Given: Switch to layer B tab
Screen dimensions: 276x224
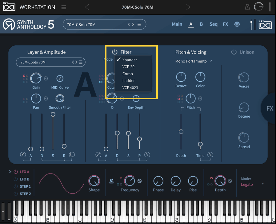Looking at the screenshot, I should coord(201,24).
